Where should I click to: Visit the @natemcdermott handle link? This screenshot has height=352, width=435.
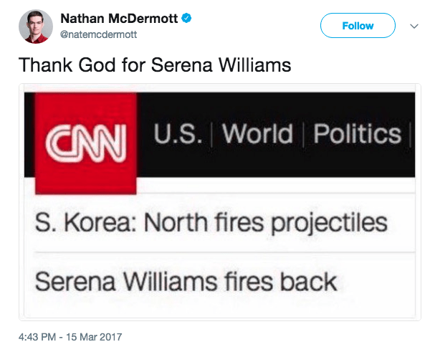click(x=97, y=33)
